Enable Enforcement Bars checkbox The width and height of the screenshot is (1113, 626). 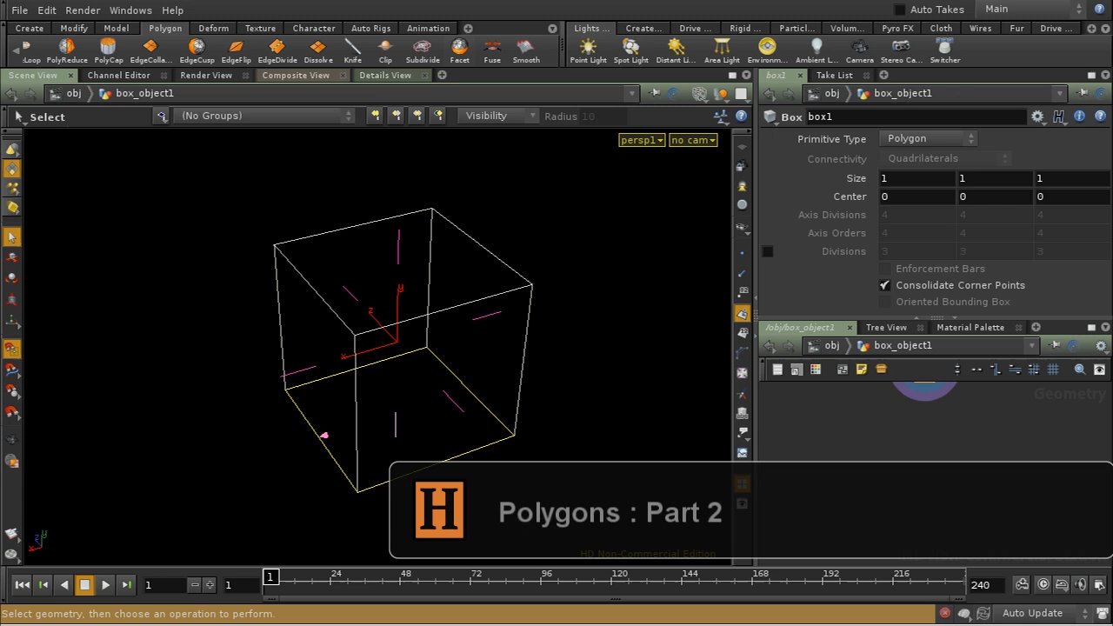tap(885, 269)
